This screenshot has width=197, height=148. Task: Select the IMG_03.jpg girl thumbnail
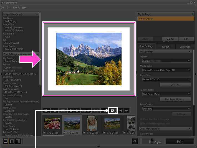pos(92,123)
